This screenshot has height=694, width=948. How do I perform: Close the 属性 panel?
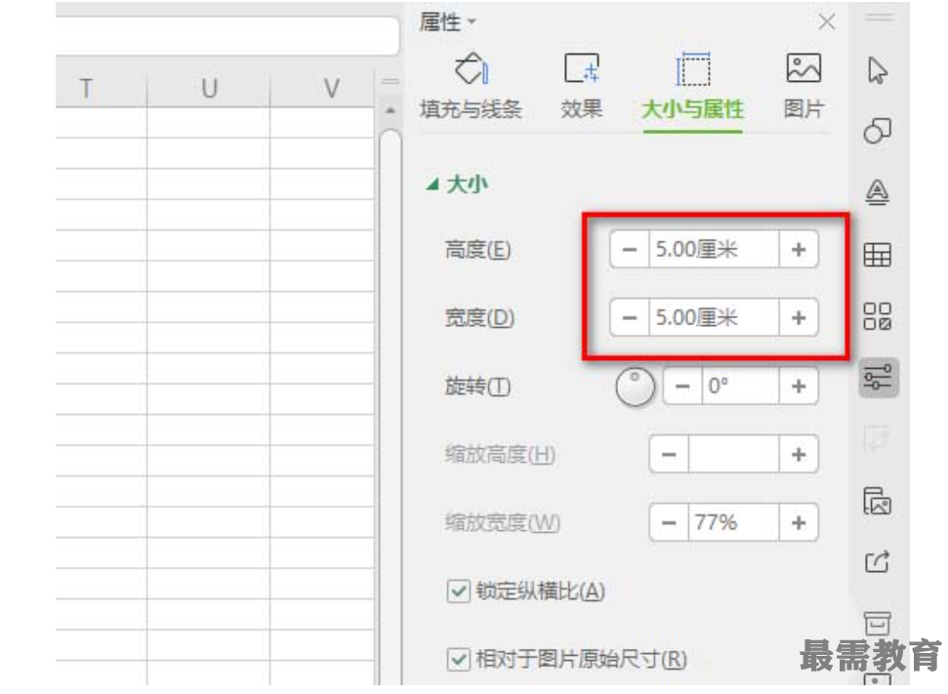coord(827,22)
